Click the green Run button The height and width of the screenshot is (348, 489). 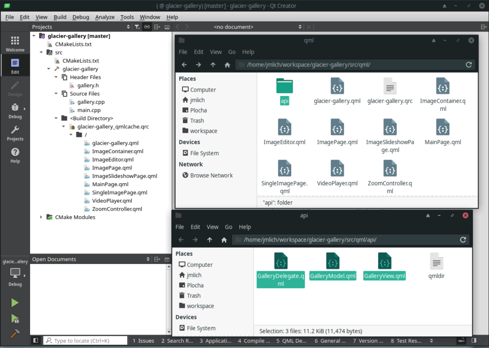pyautogui.click(x=15, y=303)
